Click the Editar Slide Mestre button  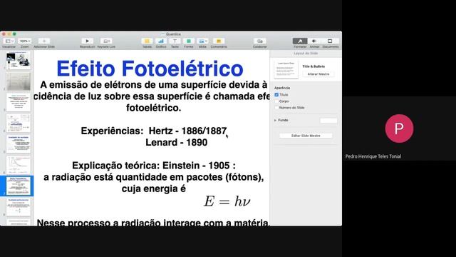[x=306, y=136]
